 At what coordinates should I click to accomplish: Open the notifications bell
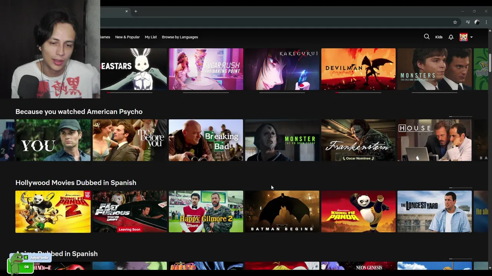(451, 37)
